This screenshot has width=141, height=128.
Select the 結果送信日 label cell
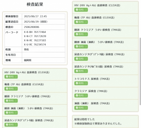[x=13, y=22]
